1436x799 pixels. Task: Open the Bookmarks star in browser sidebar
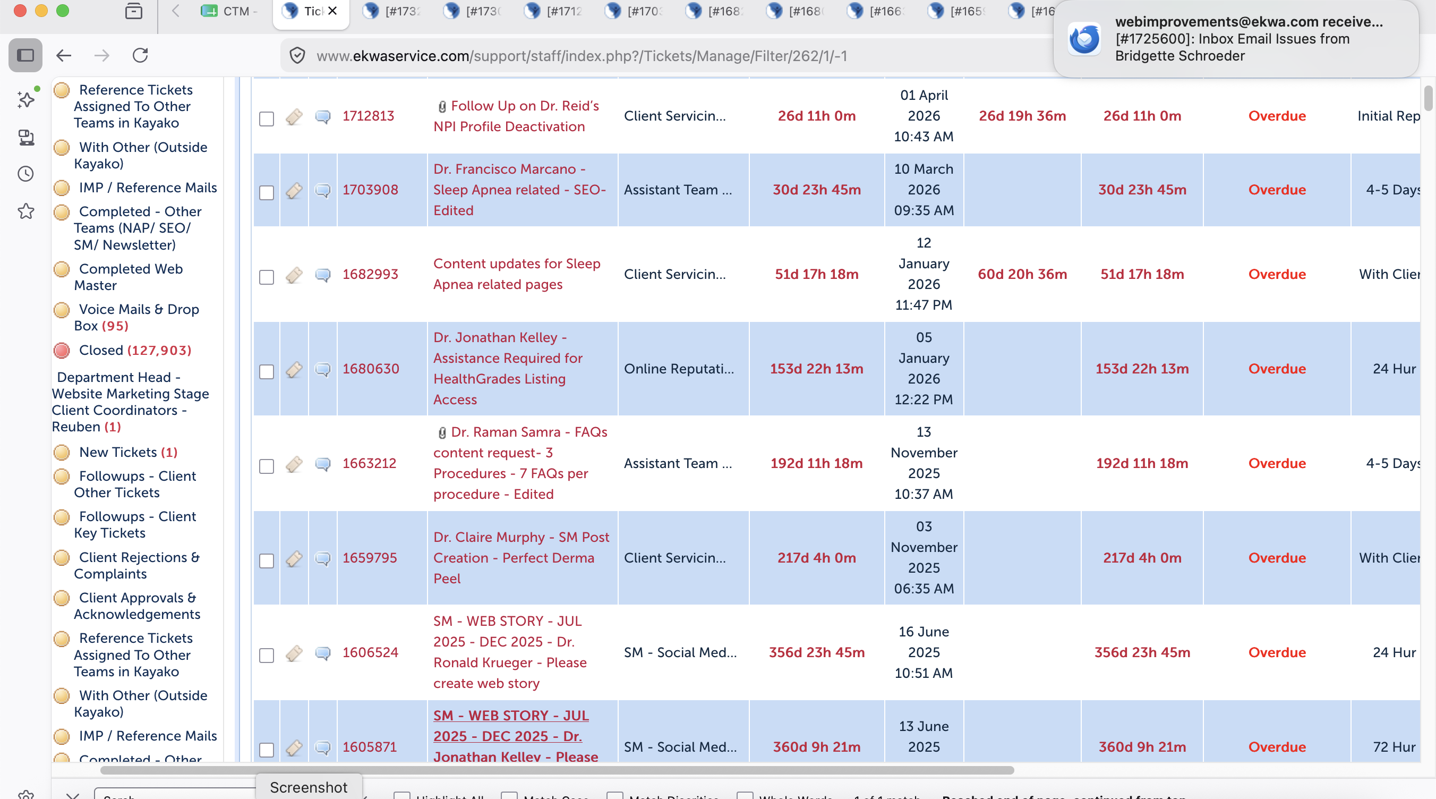(25, 211)
